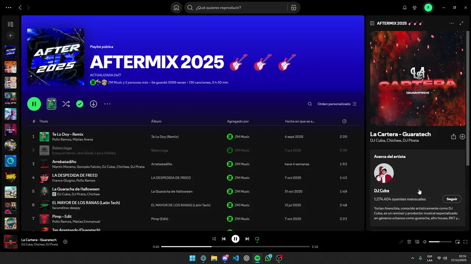
Task: Sort by the Álbum column header
Action: (x=156, y=121)
